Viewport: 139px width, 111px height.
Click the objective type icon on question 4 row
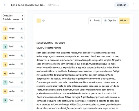(x=22, y=55)
